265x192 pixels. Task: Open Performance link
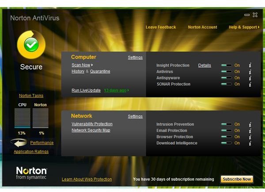[42, 143]
